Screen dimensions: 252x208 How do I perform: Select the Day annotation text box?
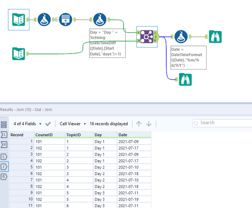click(107, 43)
